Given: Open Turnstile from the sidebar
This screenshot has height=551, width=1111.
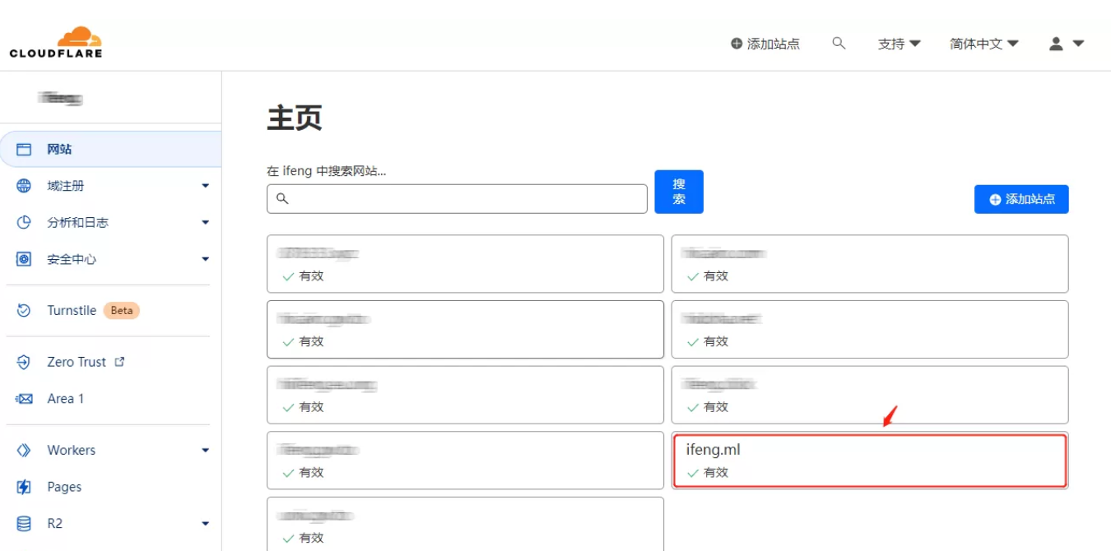Looking at the screenshot, I should pyautogui.click(x=72, y=310).
